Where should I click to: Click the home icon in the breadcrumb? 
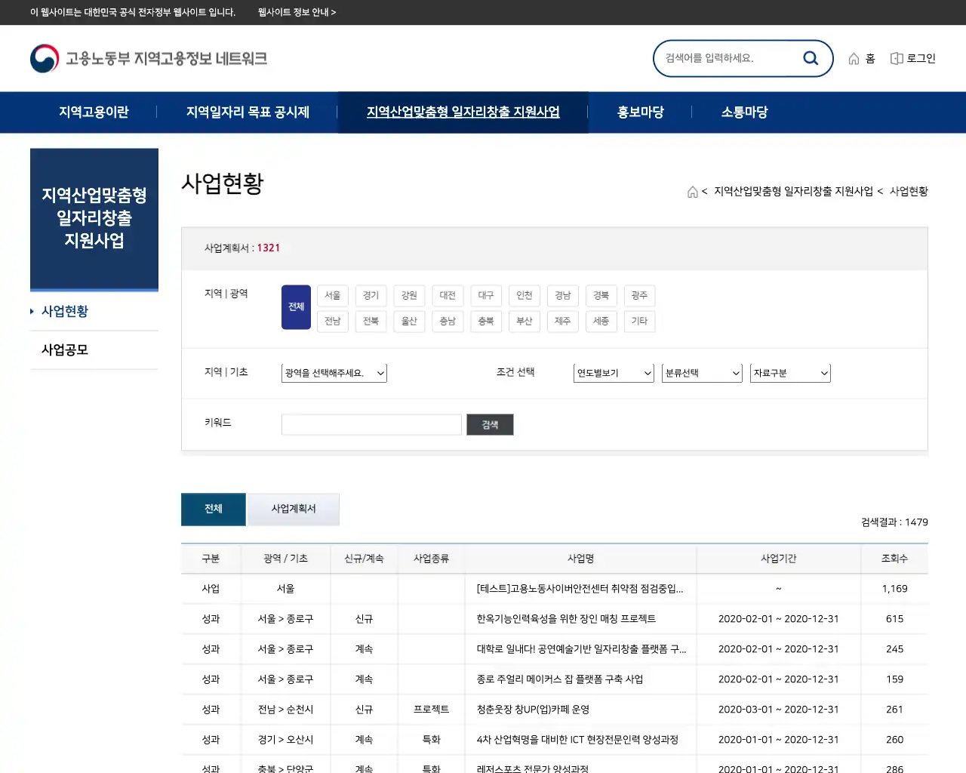692,192
